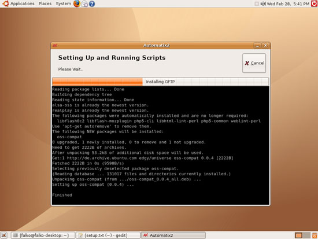Click the date and time clock

click(288, 3)
